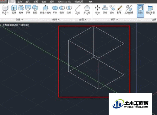Switch to the 插入 ribbon tab
157x115 pixels.
(28, 2)
